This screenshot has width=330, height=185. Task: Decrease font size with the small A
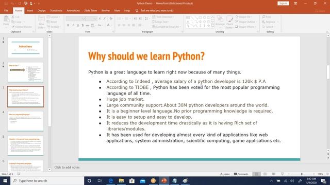click(104, 18)
